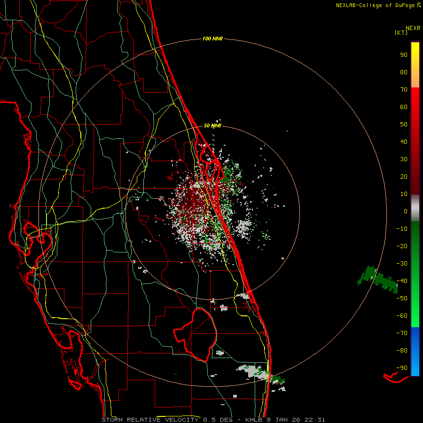The image size is (423, 423).
Task: Select the -10 value on velocity scale
Action: click(x=402, y=229)
